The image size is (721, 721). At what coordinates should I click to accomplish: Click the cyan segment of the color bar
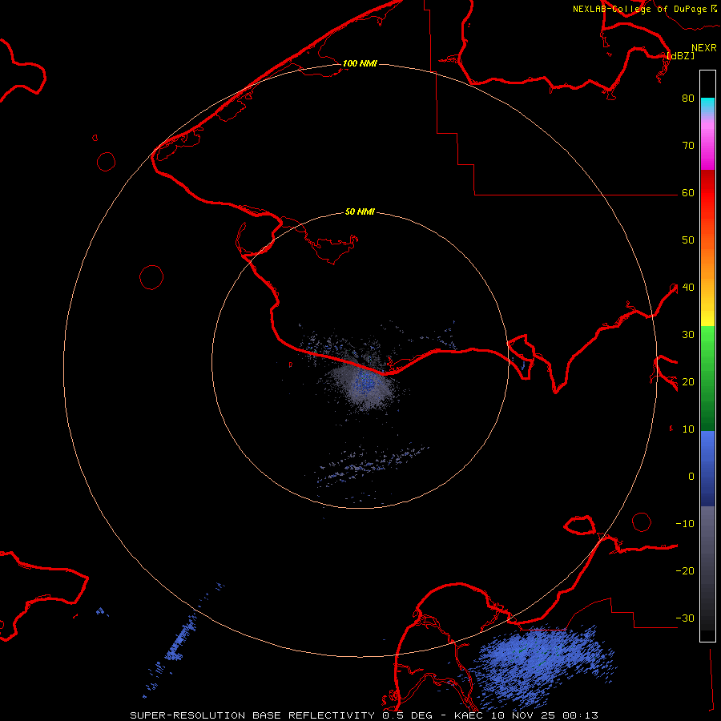(707, 106)
